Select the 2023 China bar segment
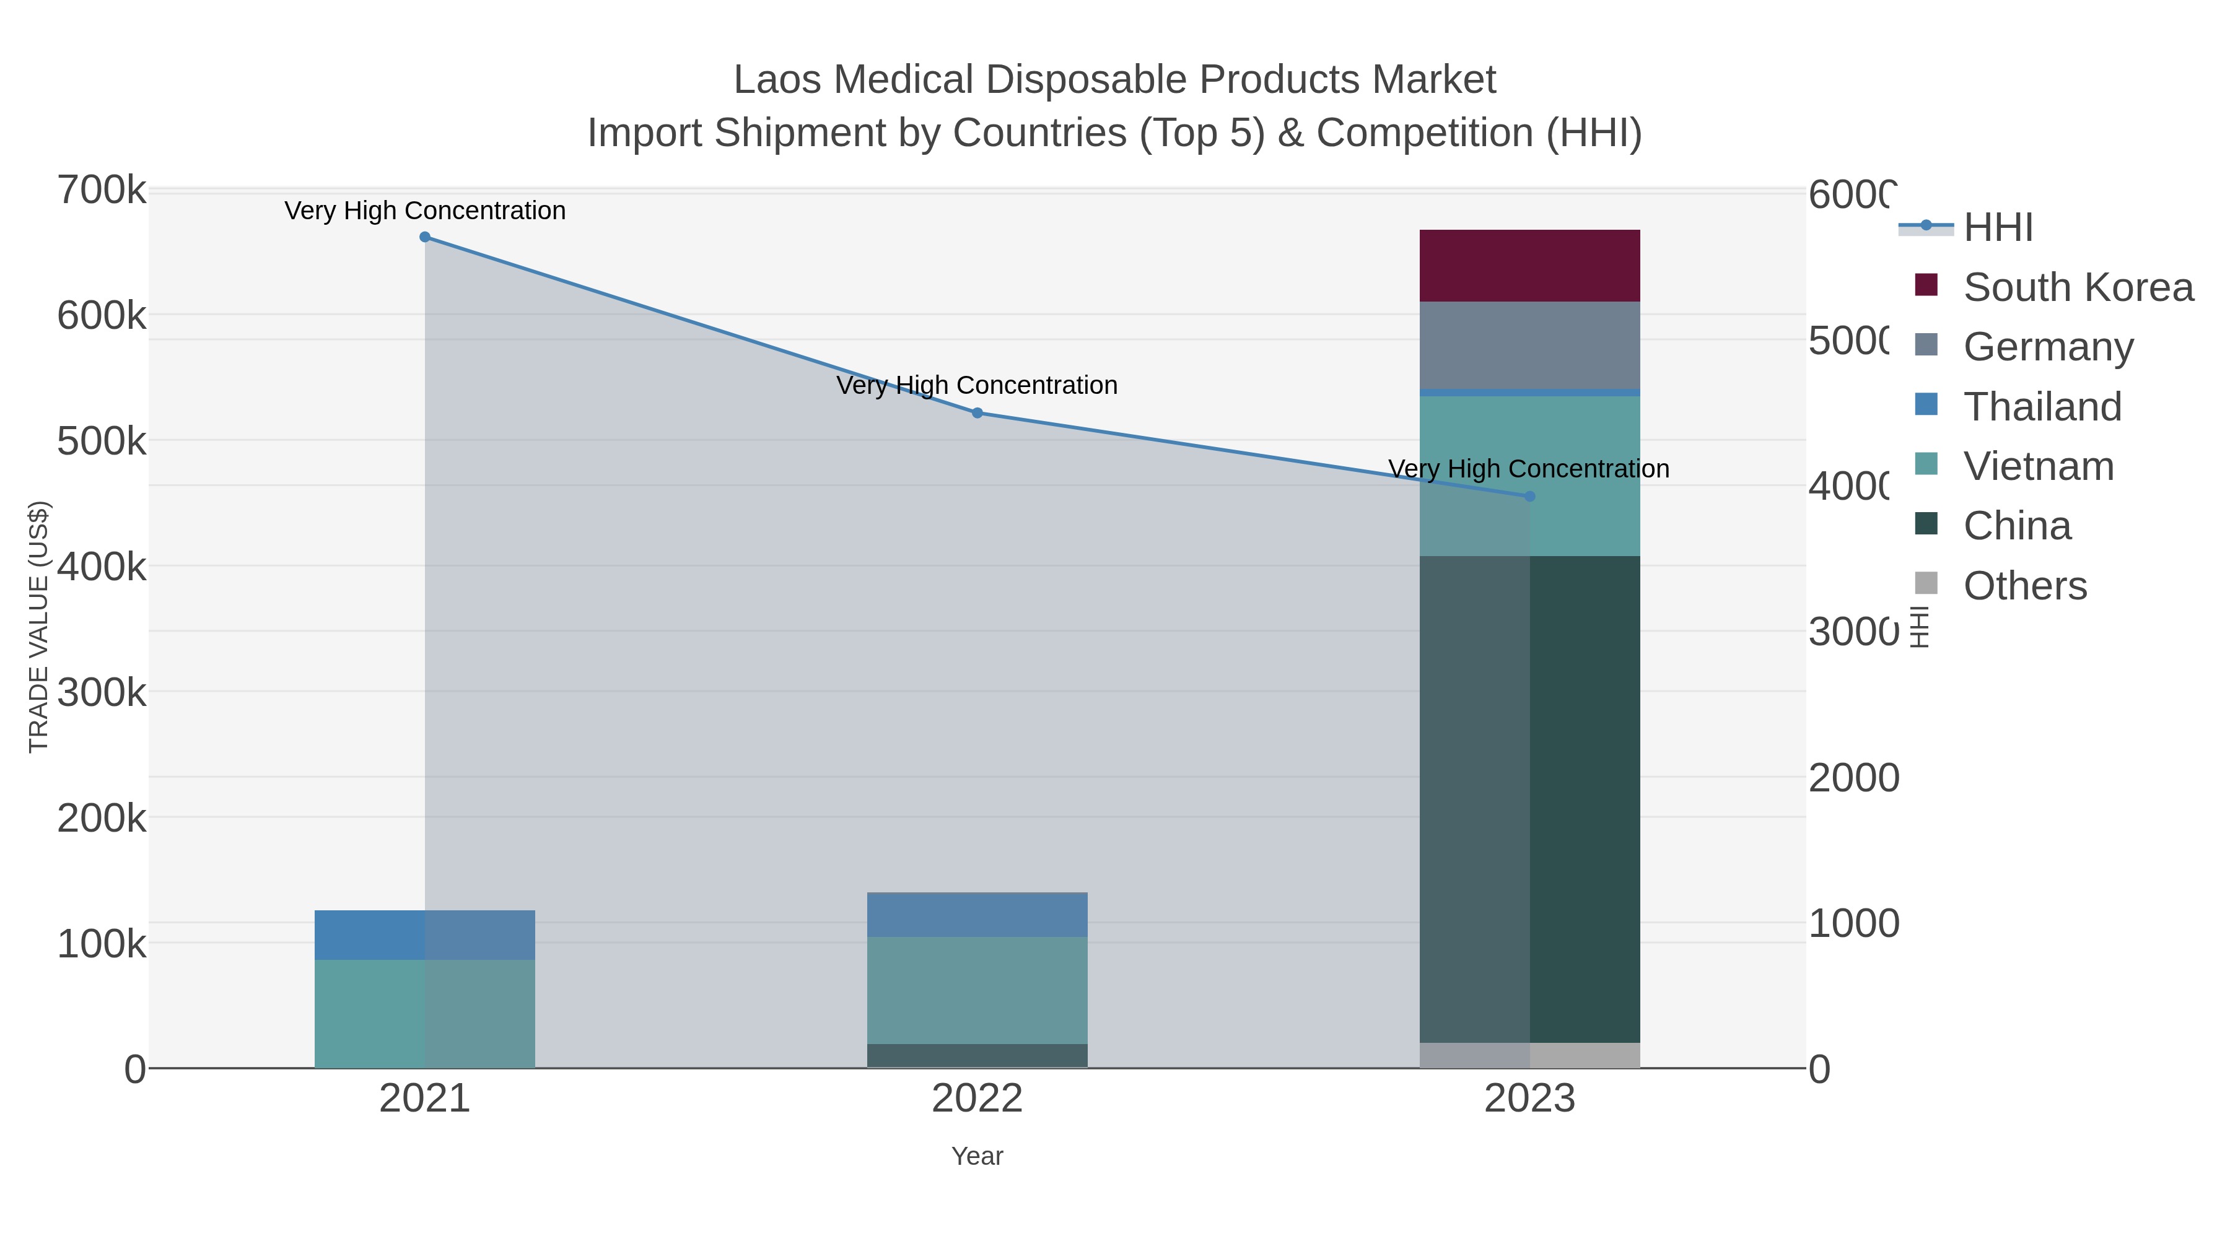Viewport: 2230px width, 1254px height. point(1529,799)
